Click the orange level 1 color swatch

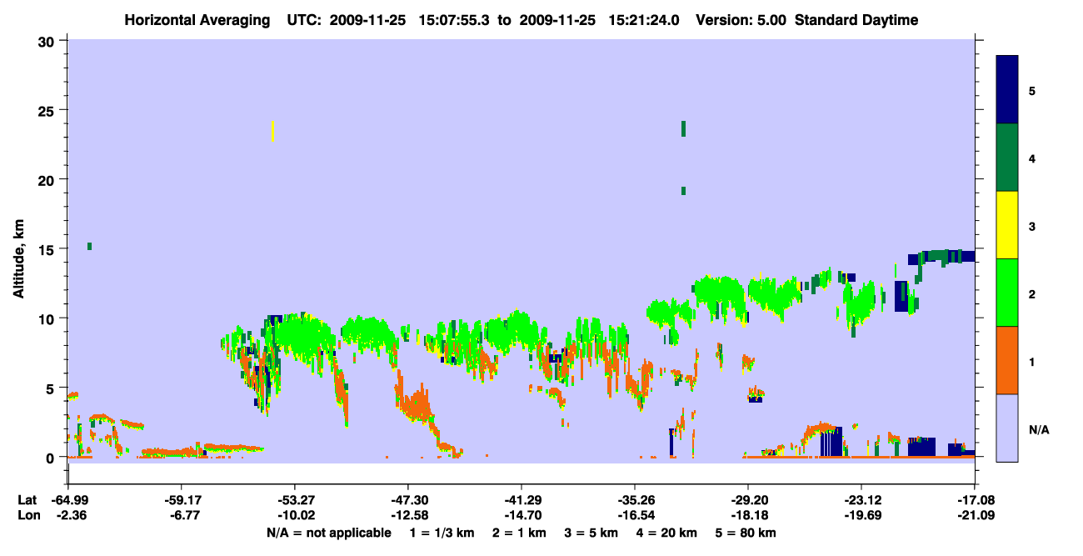click(x=1007, y=360)
